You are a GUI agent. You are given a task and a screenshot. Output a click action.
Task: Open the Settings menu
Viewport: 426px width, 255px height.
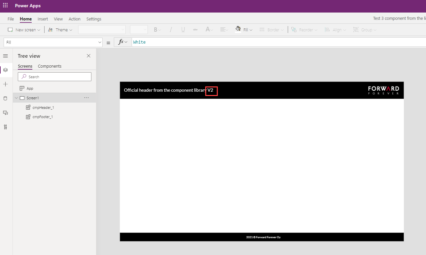tap(94, 19)
